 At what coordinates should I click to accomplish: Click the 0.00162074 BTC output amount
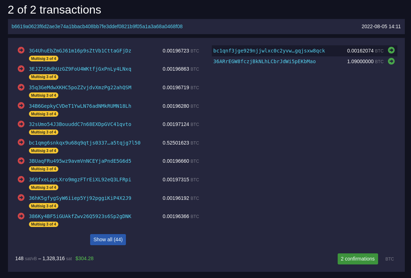[365, 51]
